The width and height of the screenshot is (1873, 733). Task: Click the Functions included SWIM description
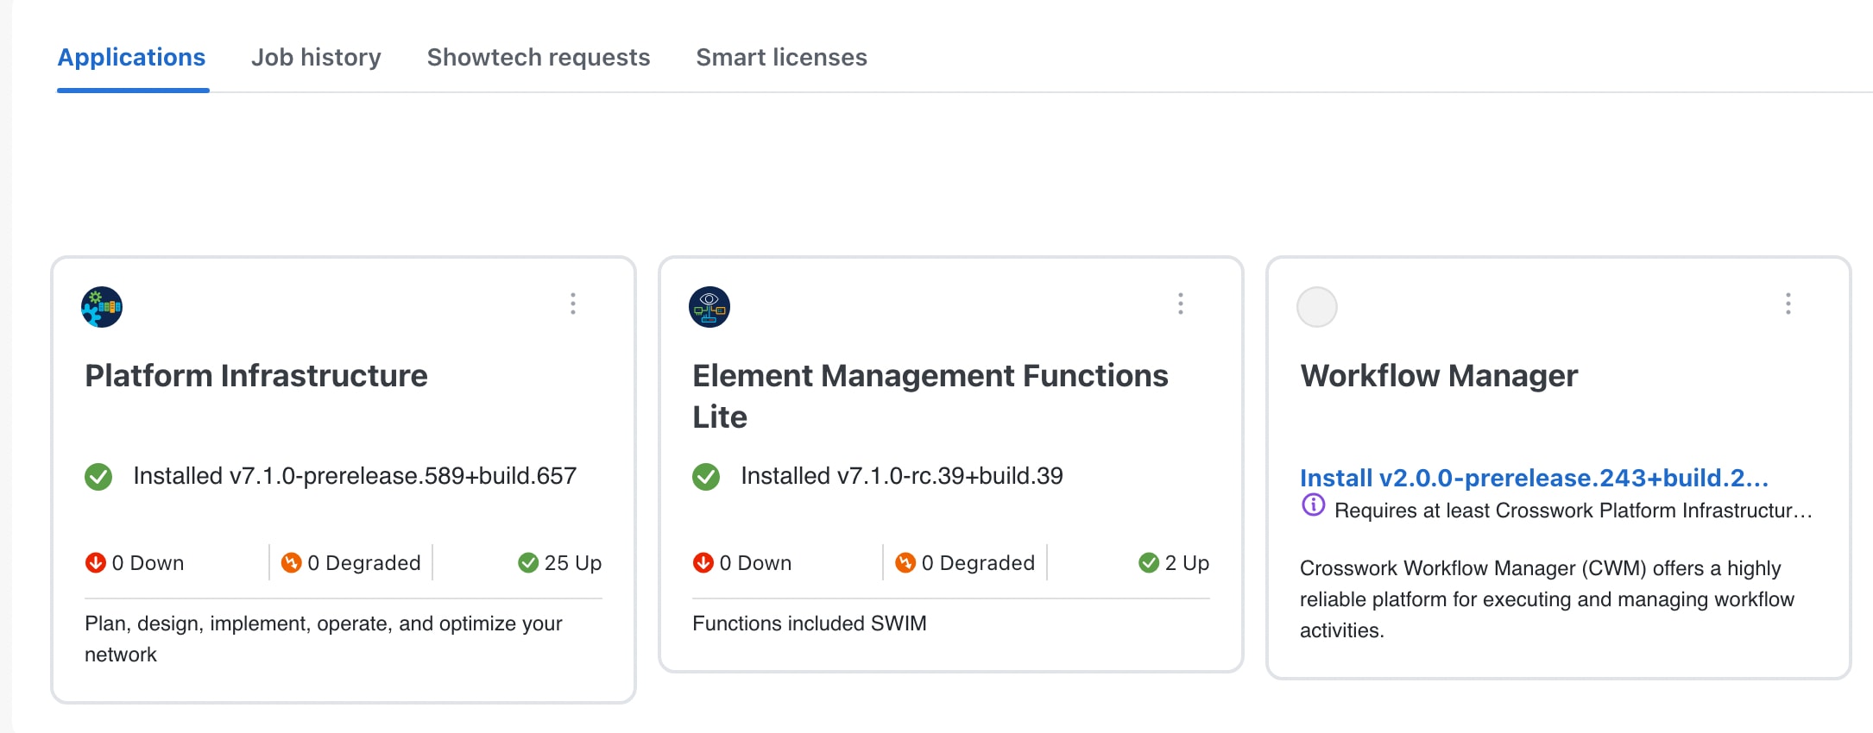pyautogui.click(x=810, y=623)
